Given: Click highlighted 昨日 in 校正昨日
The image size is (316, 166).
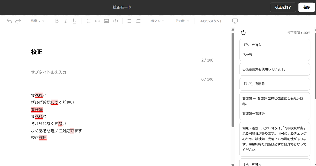Looking at the screenshot, I should point(43,138).
